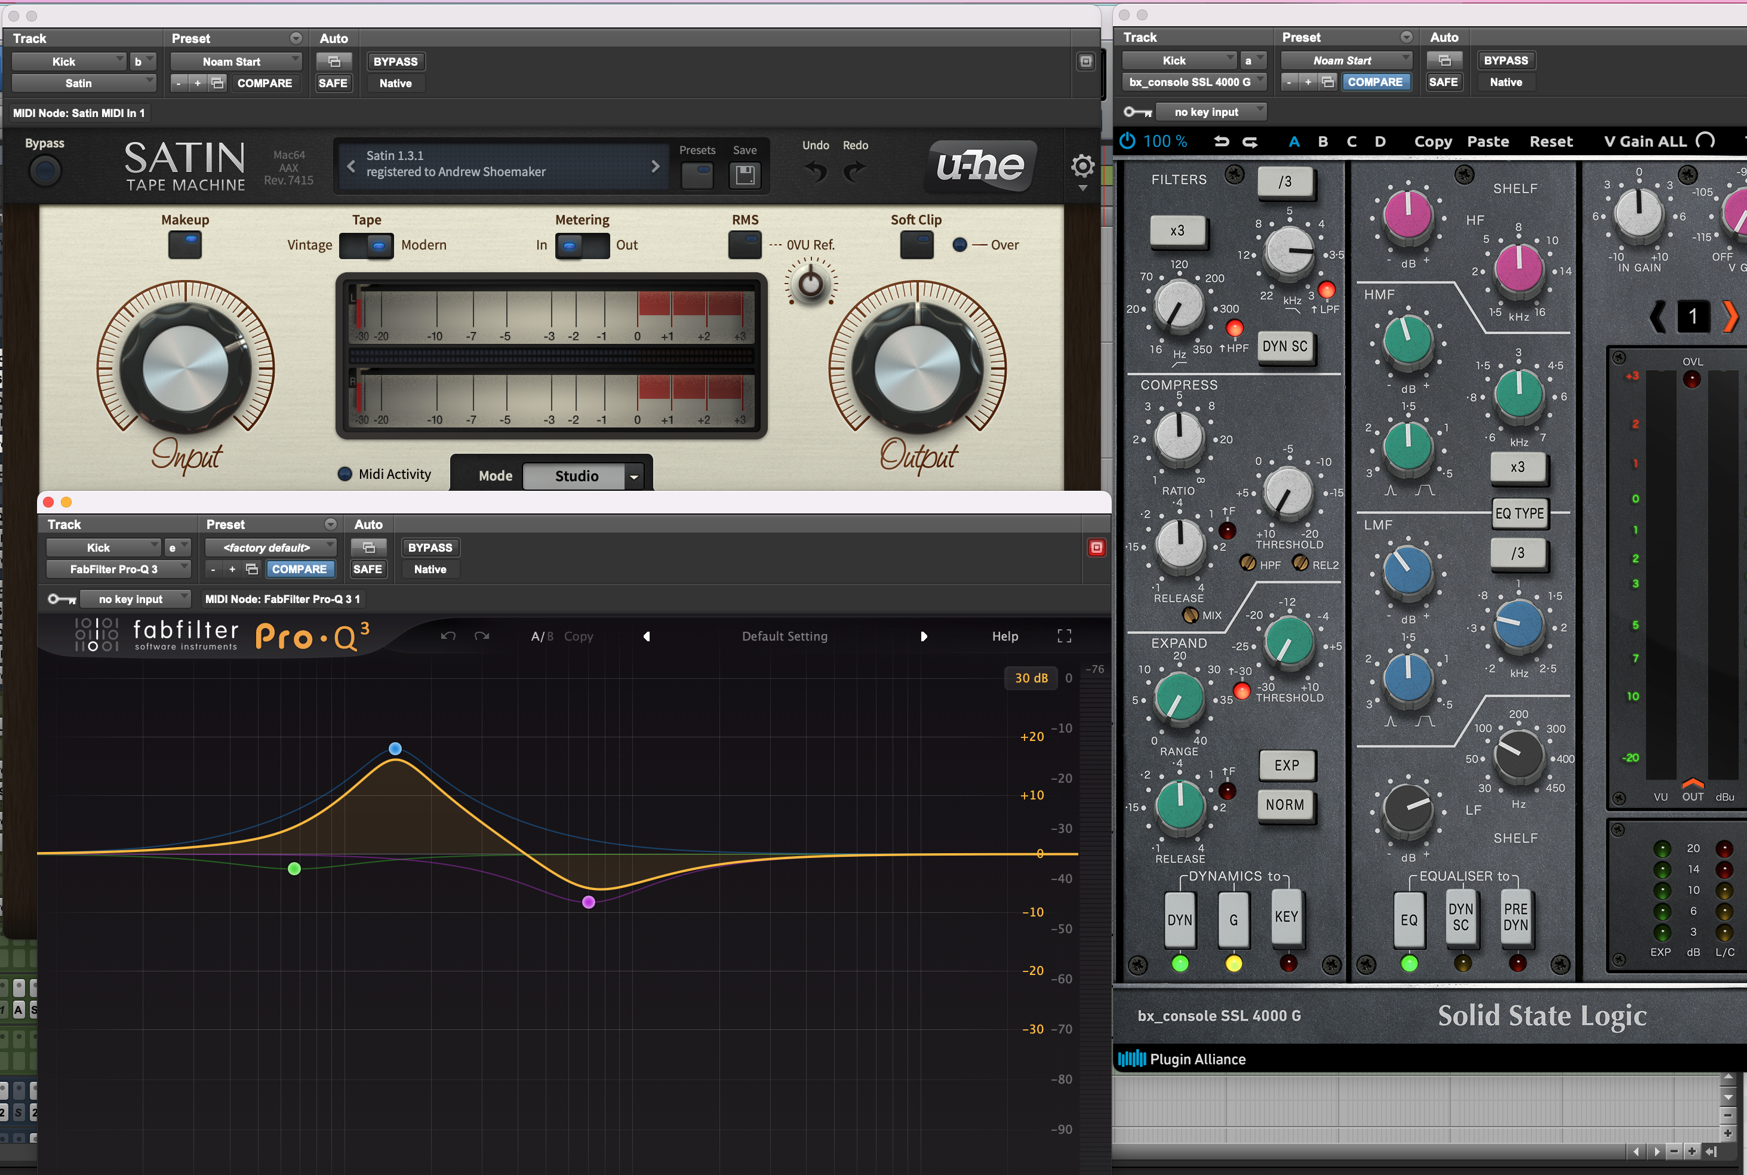Open Noam Start preset dropdown in Satin
1747x1175 pixels.
click(236, 61)
